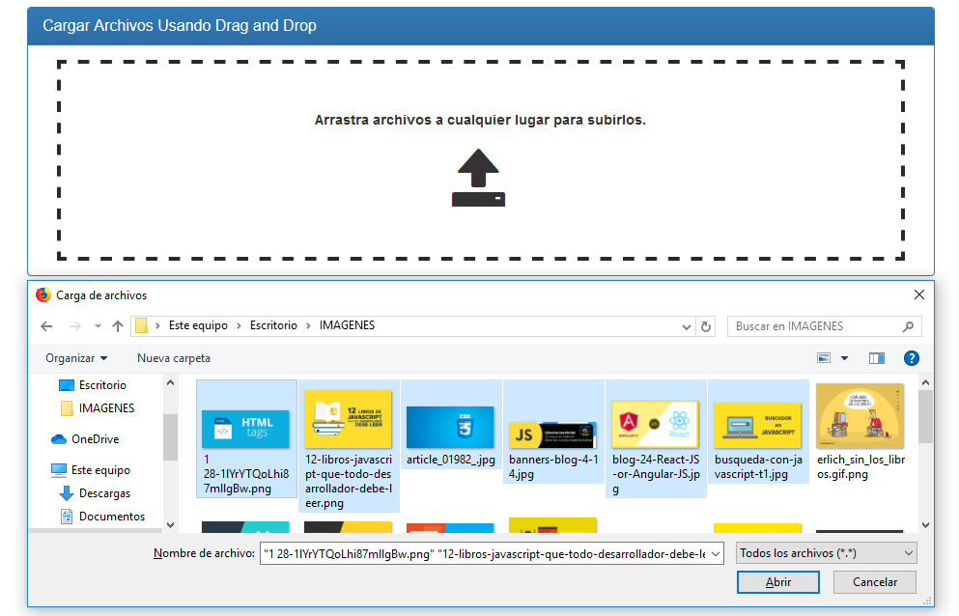Select Descargas in the navigation pane

(x=104, y=493)
